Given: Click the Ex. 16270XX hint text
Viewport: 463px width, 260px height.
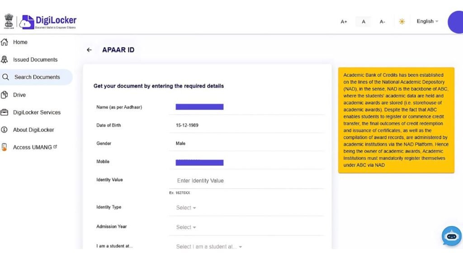Looking at the screenshot, I should click(x=180, y=193).
